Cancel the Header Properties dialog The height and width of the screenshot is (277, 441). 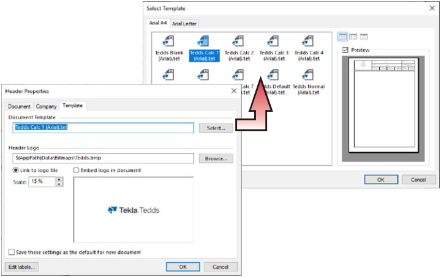pyautogui.click(x=221, y=267)
